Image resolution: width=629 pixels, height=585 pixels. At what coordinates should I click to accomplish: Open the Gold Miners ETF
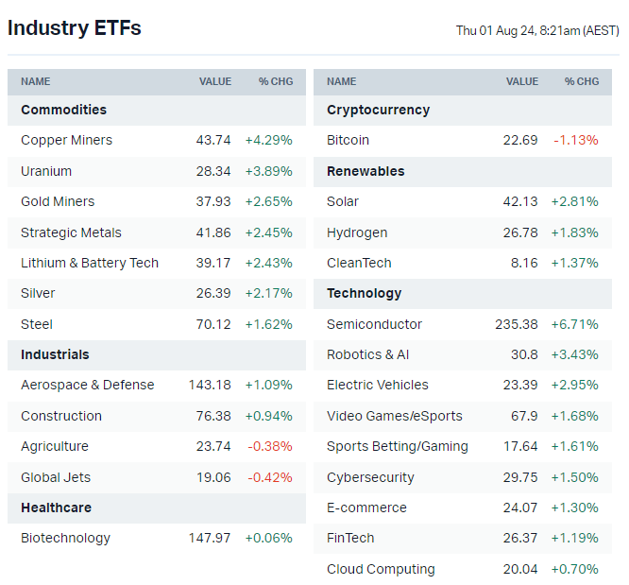(x=58, y=201)
